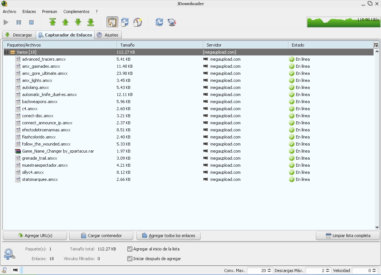This screenshot has height=275, width=381.
Task: Click the globe monitor update icon
Action: click(x=172, y=22)
